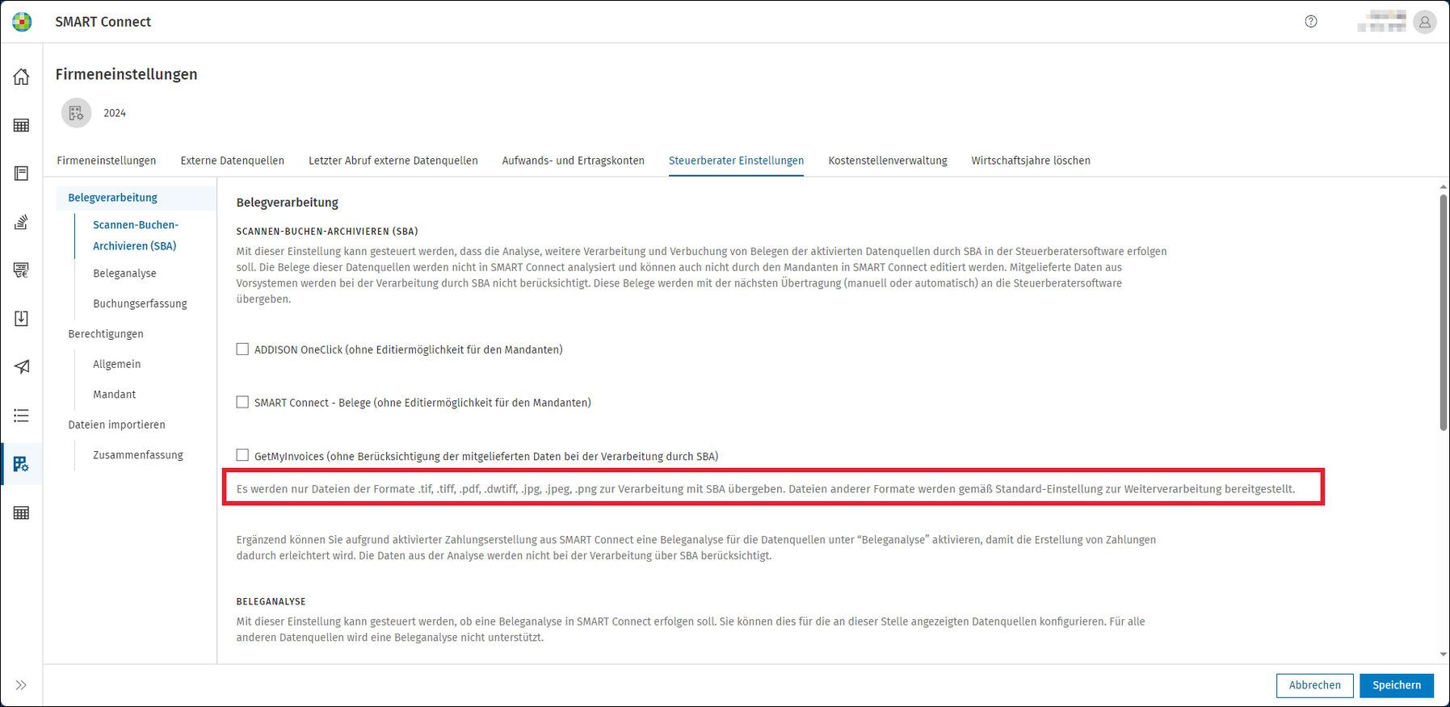Click the scrollbar up arrow

click(1444, 187)
